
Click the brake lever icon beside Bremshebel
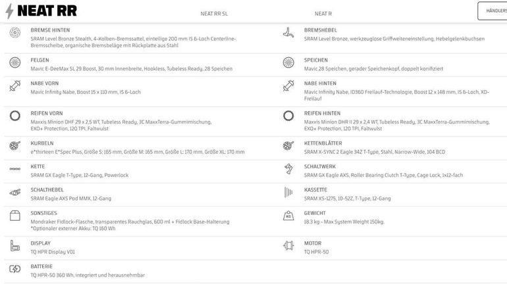click(x=288, y=33)
